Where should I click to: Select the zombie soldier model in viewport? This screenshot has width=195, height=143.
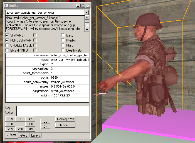point(149,65)
